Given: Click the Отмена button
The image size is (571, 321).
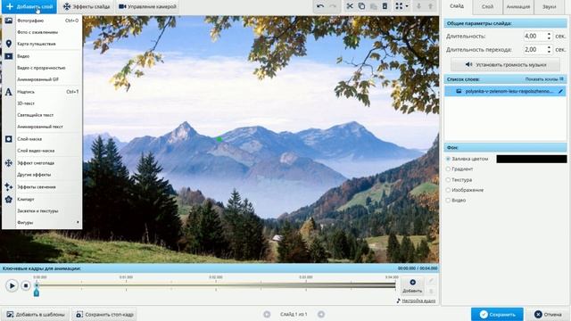Looking at the screenshot, I should click(548, 314).
